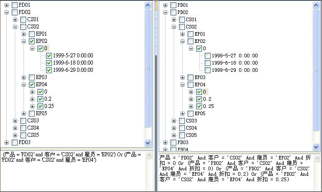
Task: Expand EP01 node in left tree
Action: point(23,34)
